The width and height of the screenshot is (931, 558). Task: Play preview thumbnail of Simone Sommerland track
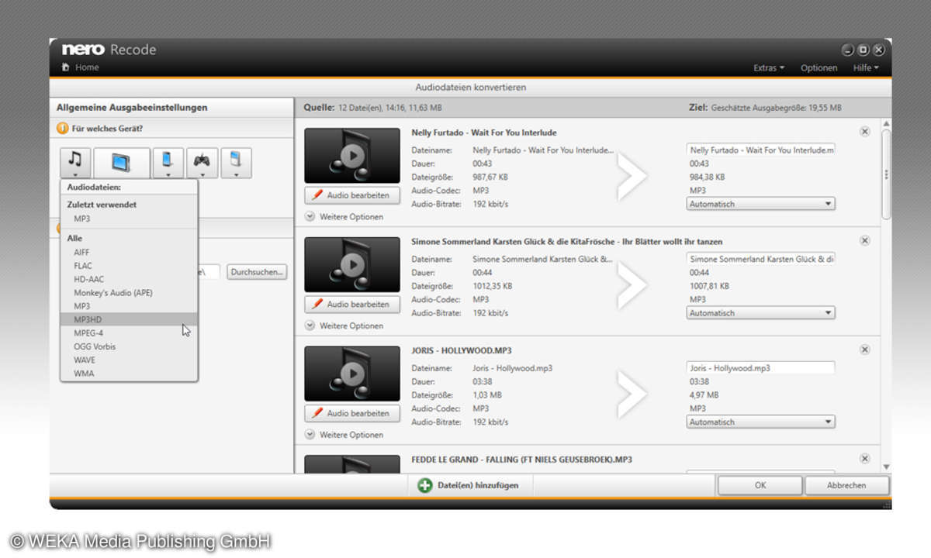pos(352,265)
